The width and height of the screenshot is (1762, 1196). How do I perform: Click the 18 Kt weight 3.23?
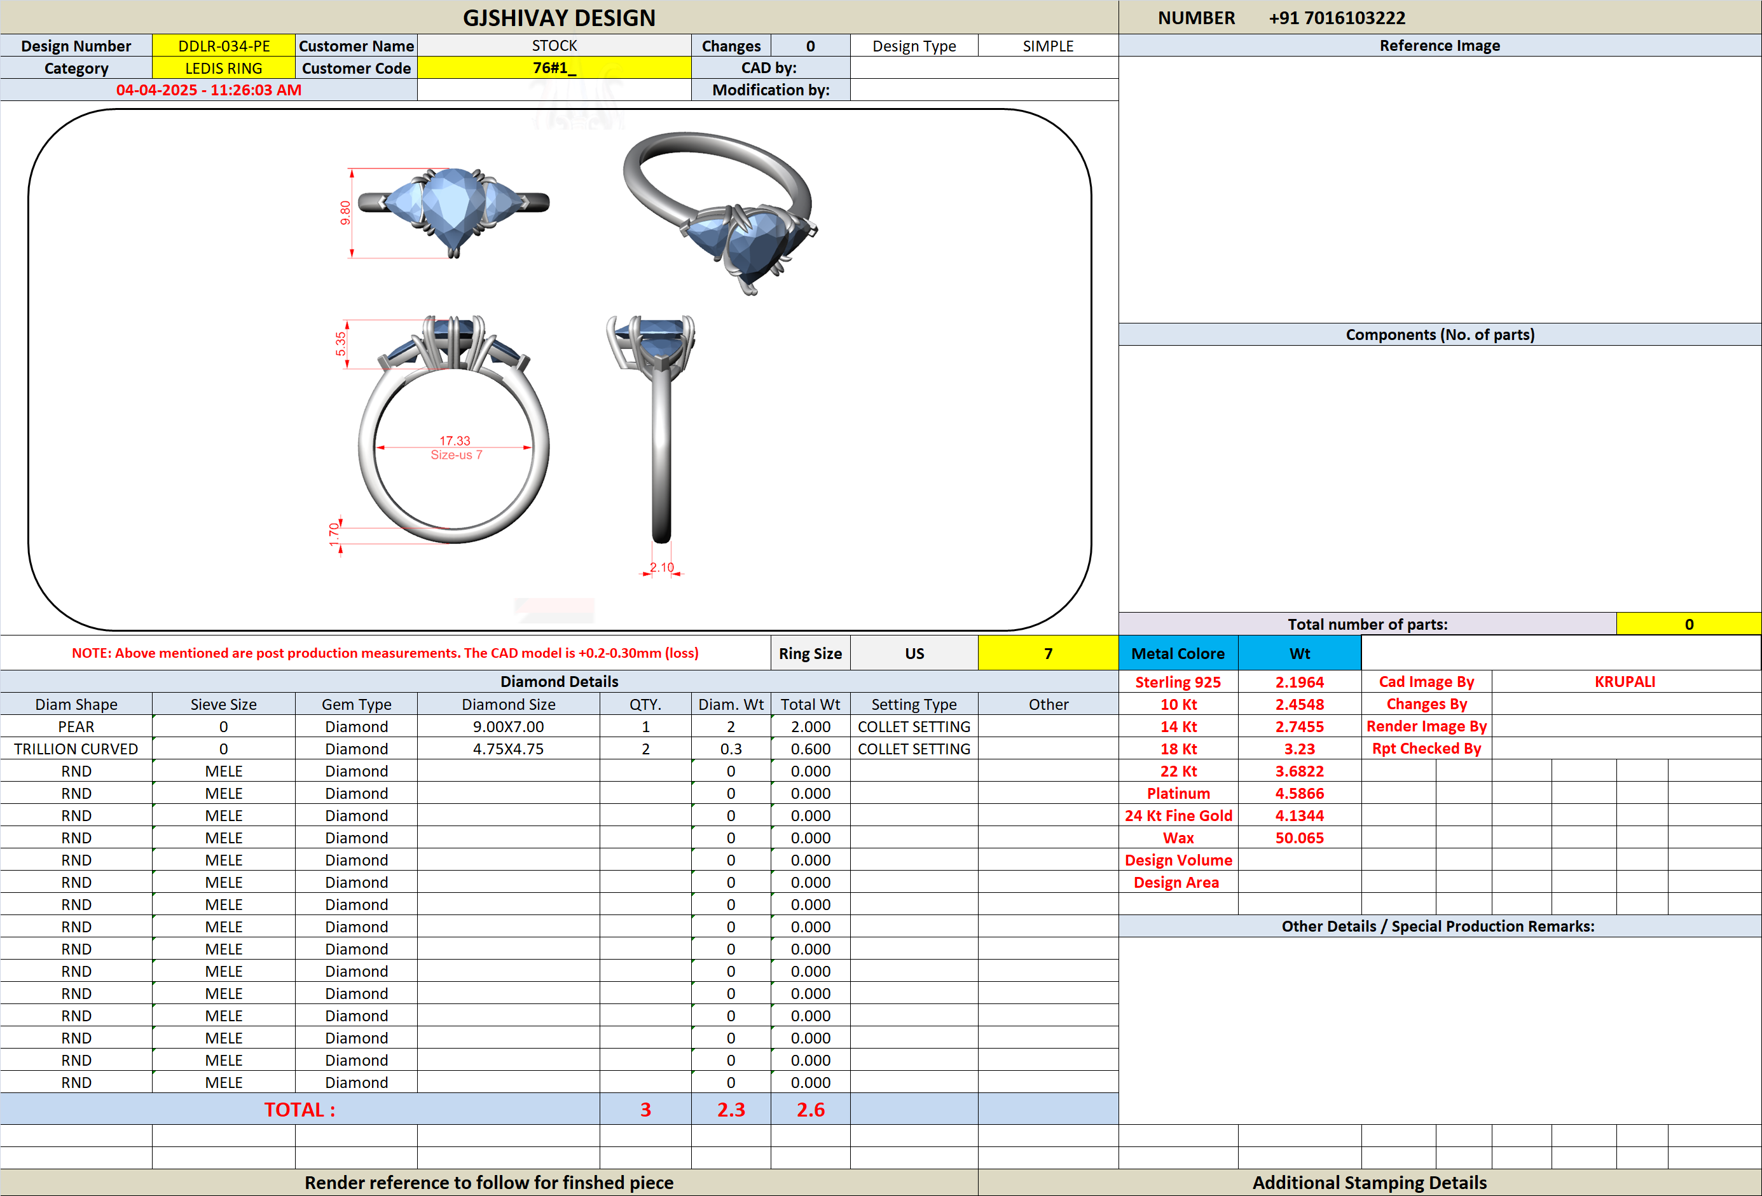click(1300, 749)
